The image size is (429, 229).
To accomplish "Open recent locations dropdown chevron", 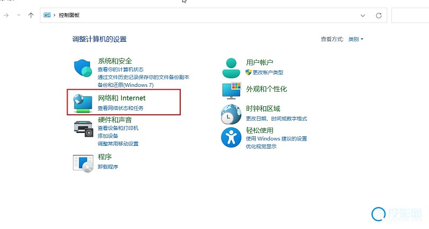I will (x=19, y=16).
